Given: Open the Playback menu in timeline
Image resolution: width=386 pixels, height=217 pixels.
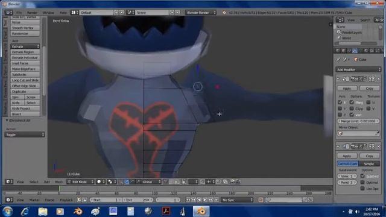Looking at the screenshot, I should (x=66, y=200).
